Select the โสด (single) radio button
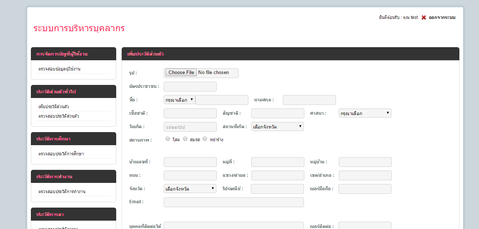The image size is (479, 229). [x=167, y=139]
